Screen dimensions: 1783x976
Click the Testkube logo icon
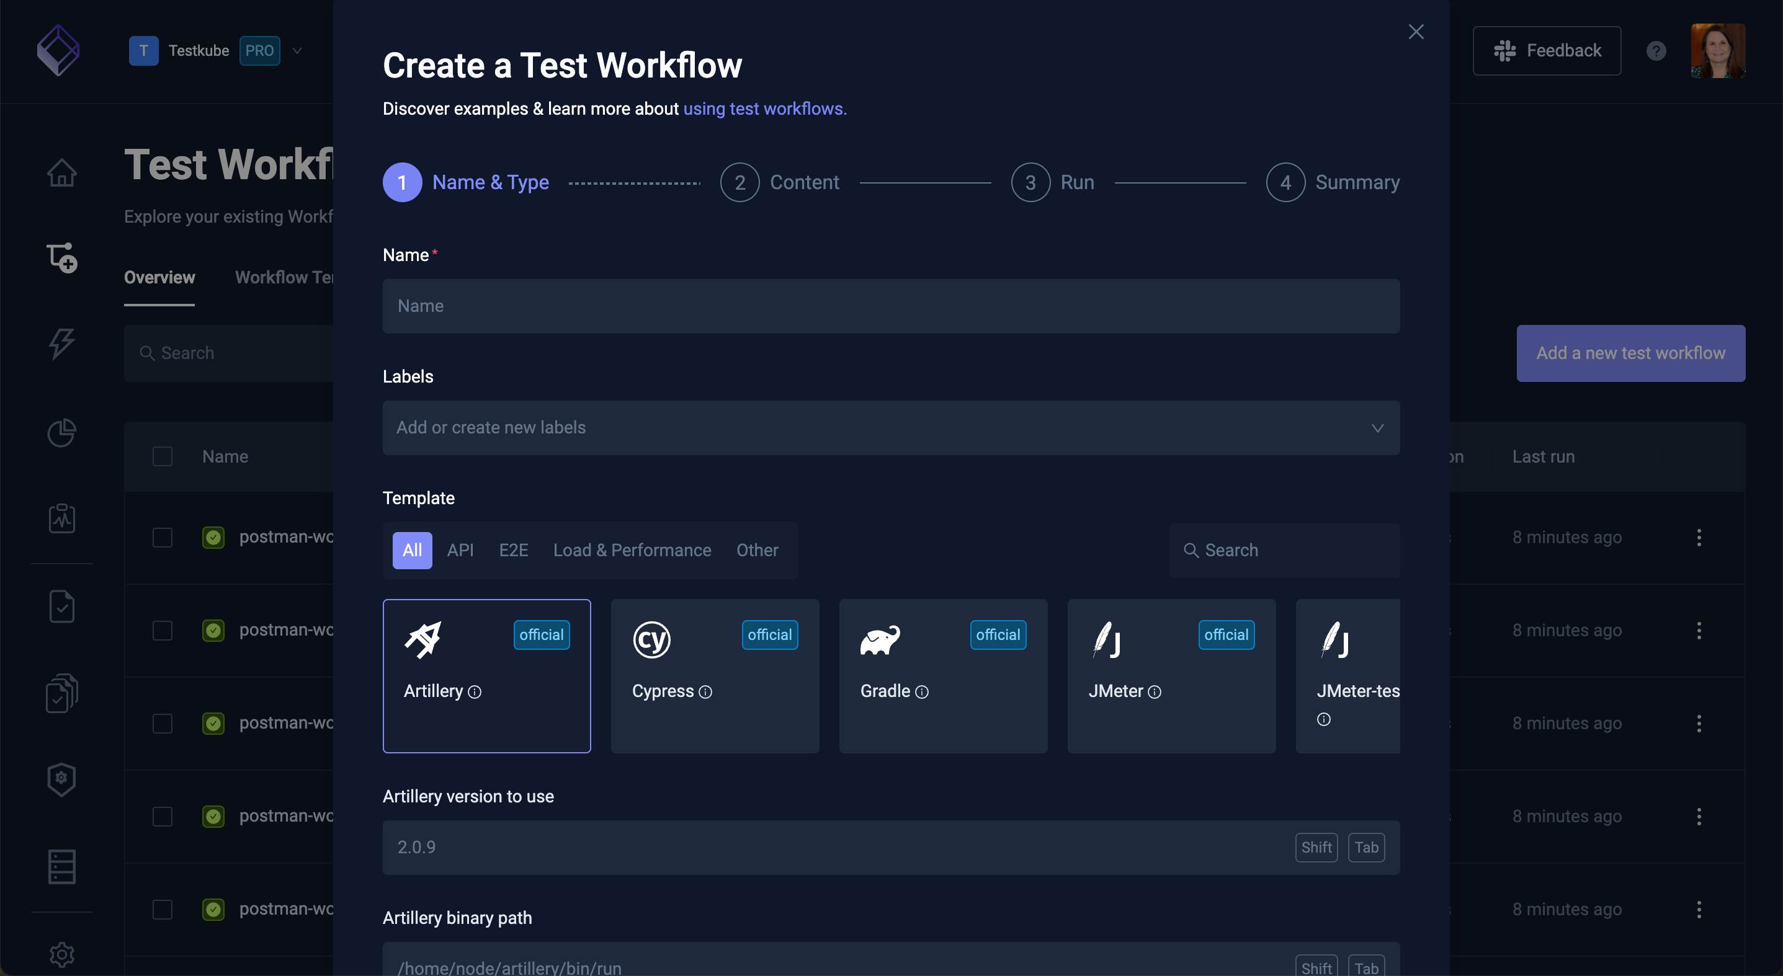58,50
